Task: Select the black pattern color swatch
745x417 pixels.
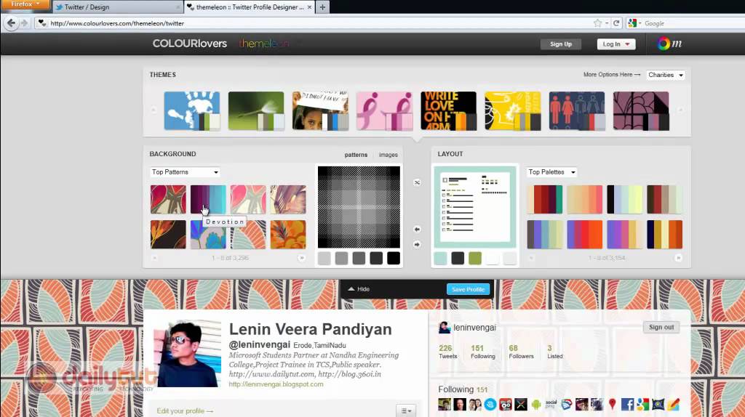Action: tap(394, 259)
